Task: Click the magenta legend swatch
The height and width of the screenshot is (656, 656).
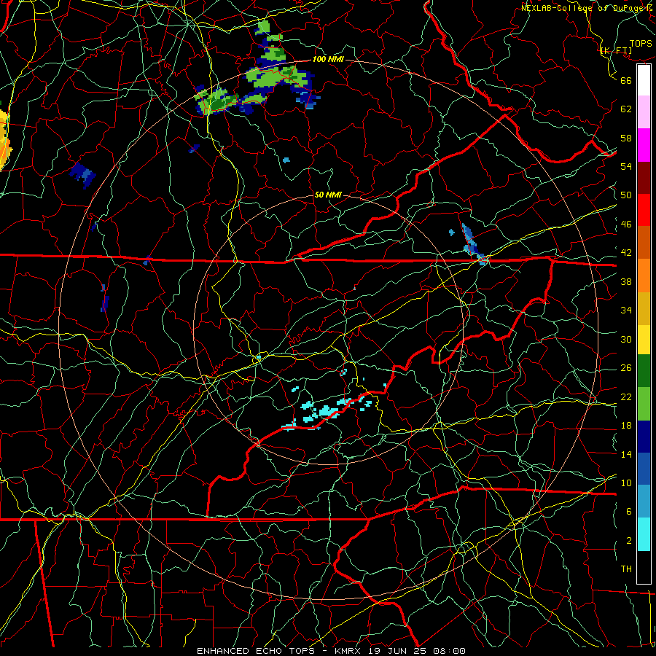Action: (644, 145)
